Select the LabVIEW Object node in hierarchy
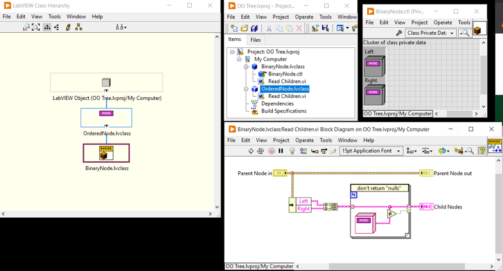Image resolution: width=503 pixels, height=271 pixels. pyautogui.click(x=107, y=83)
